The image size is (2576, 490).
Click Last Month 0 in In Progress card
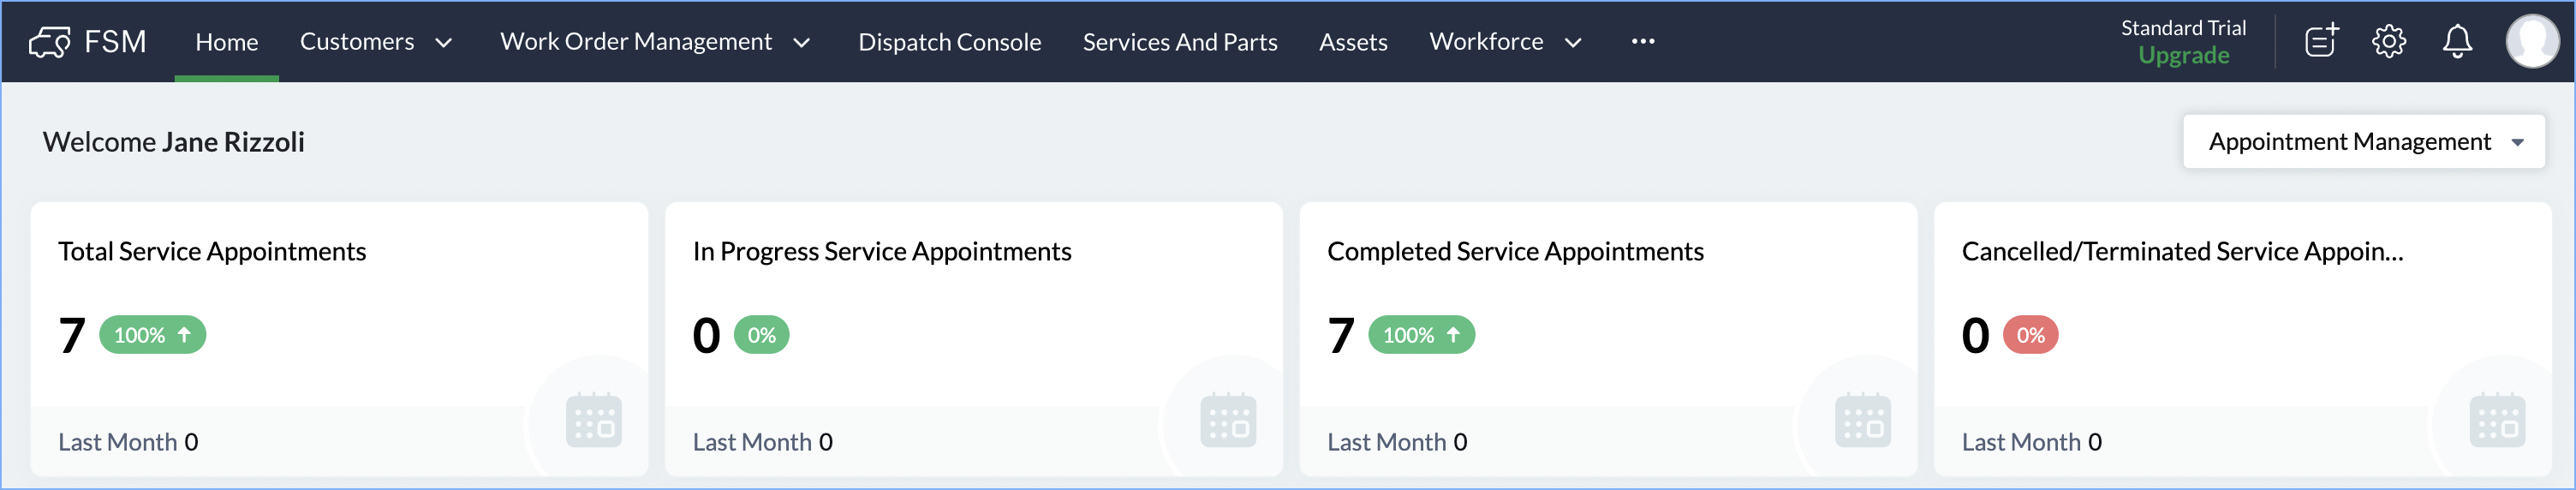point(763,442)
